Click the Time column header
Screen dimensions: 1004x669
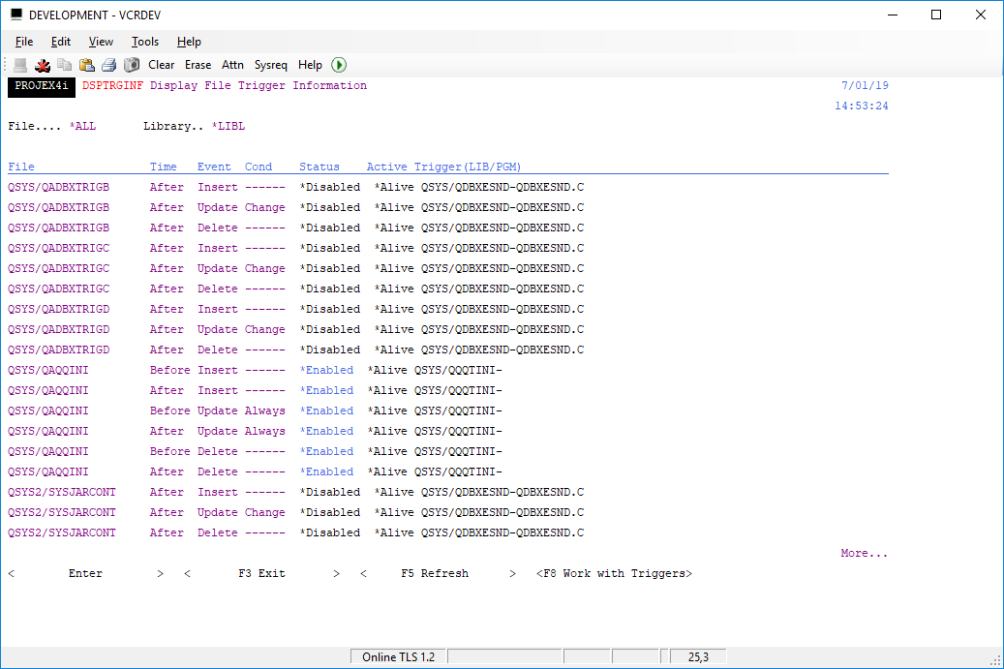(164, 167)
